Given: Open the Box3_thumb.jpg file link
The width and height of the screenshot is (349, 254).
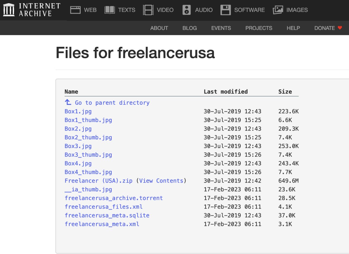Looking at the screenshot, I should tap(88, 155).
